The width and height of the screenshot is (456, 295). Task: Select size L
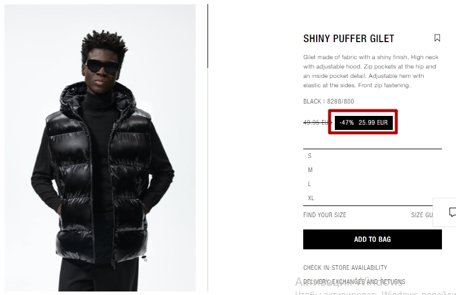(x=372, y=184)
